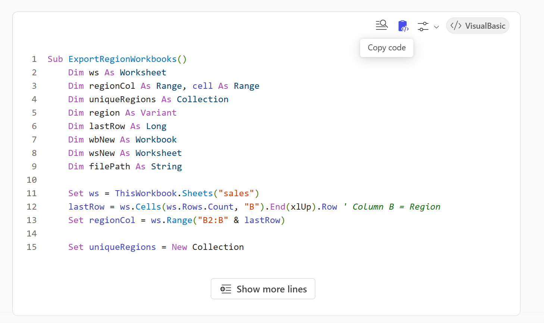The height and width of the screenshot is (323, 544).
Task: Click line number 10 on the empty line
Action: [32, 180]
